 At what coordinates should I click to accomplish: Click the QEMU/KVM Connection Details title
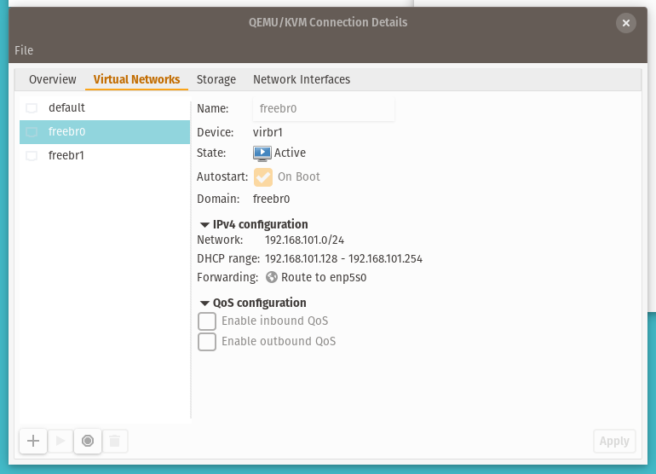tap(328, 22)
